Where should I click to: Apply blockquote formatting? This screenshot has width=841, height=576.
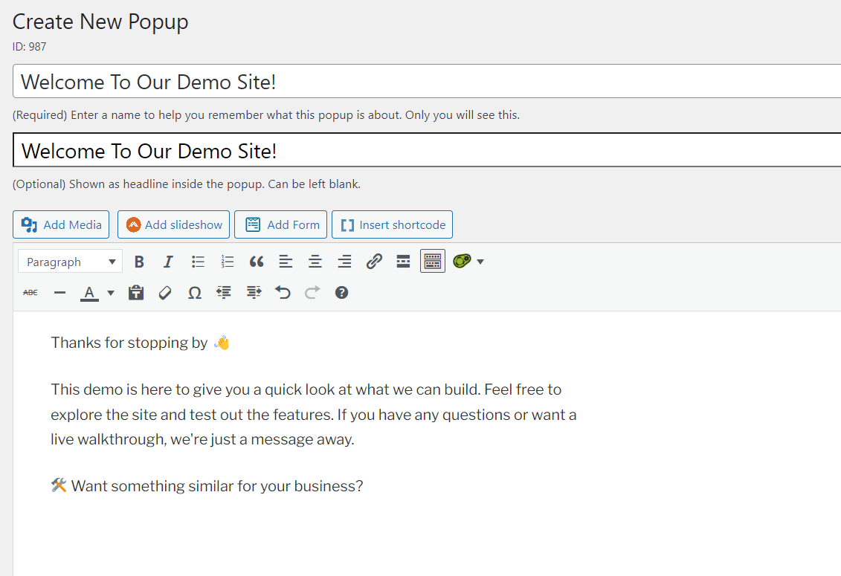[257, 262]
